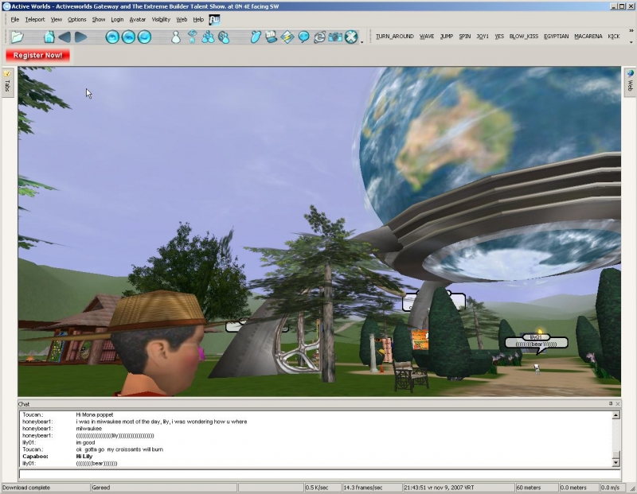Click the round X stop icon

(351, 37)
